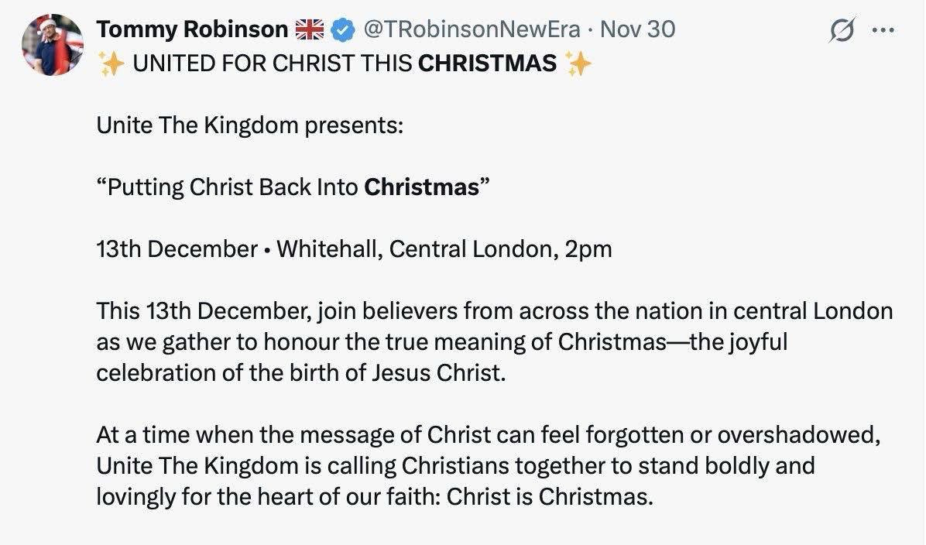Click the bold Christmas in quoted title
Image resolution: width=926 pixels, height=545 pixels.
[x=422, y=187]
